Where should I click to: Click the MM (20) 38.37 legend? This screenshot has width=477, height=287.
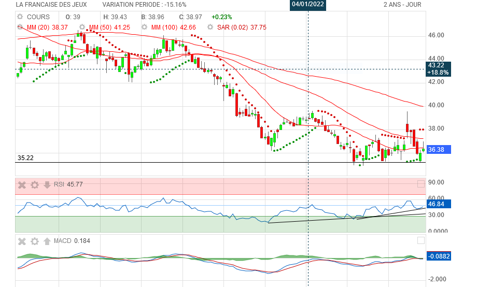[x=47, y=27]
